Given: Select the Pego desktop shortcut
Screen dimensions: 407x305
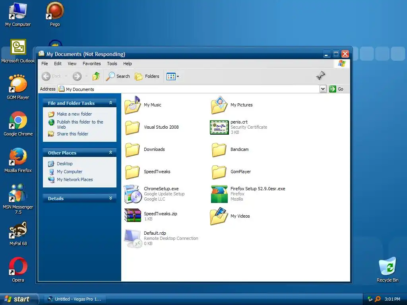Looking at the screenshot, I should 55,15.
